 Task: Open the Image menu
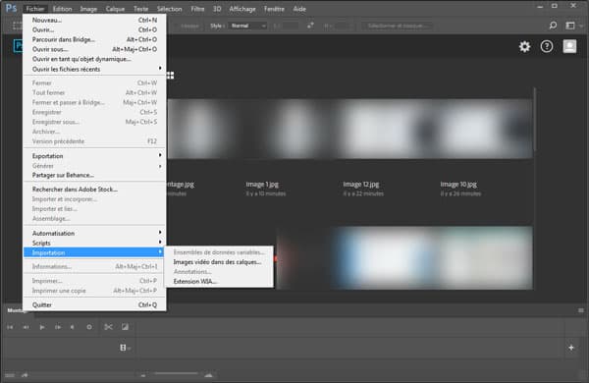pos(88,9)
